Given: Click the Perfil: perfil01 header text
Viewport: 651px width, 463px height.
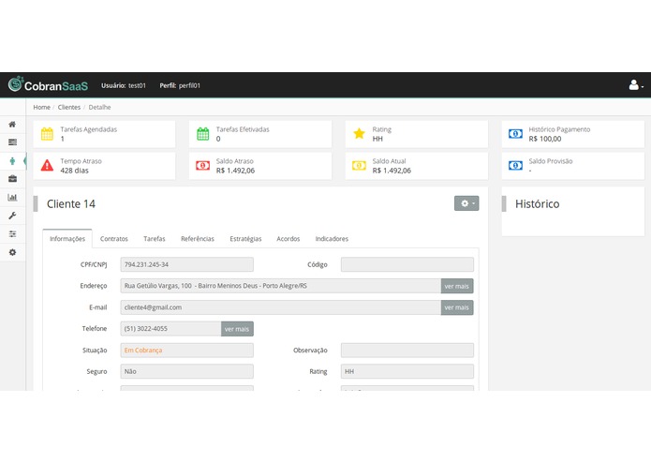Looking at the screenshot, I should click(x=180, y=85).
